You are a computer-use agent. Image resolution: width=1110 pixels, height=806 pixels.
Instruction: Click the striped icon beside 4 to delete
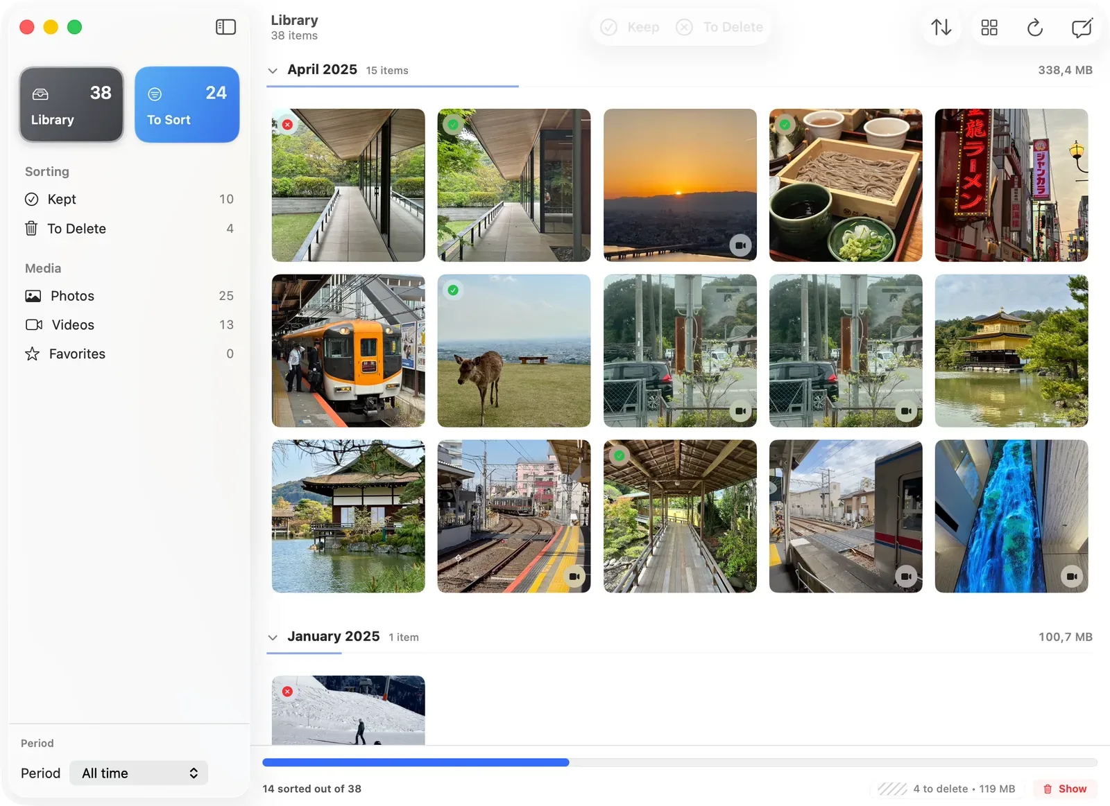892,789
